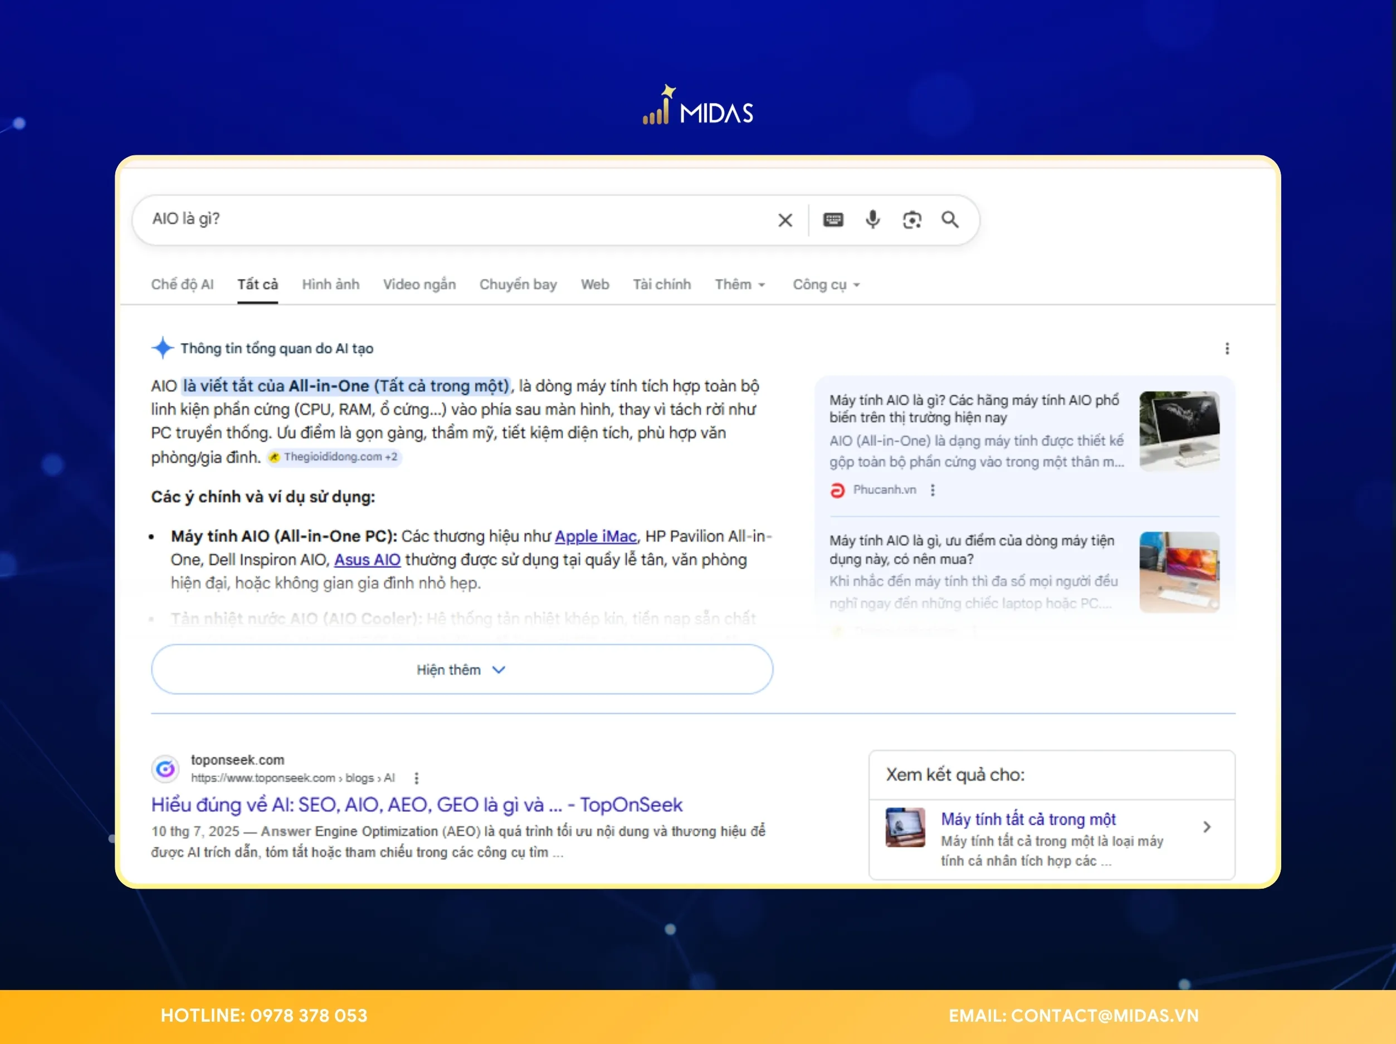Screen dimensions: 1396x1044
Task: Open Google Lens image search
Action: coord(912,219)
